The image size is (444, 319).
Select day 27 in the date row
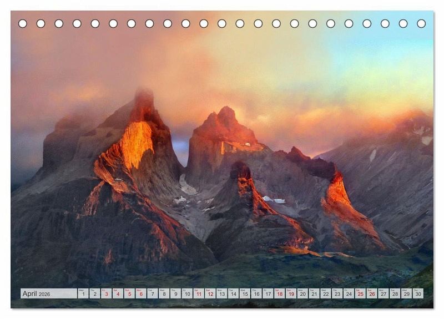coord(384,293)
